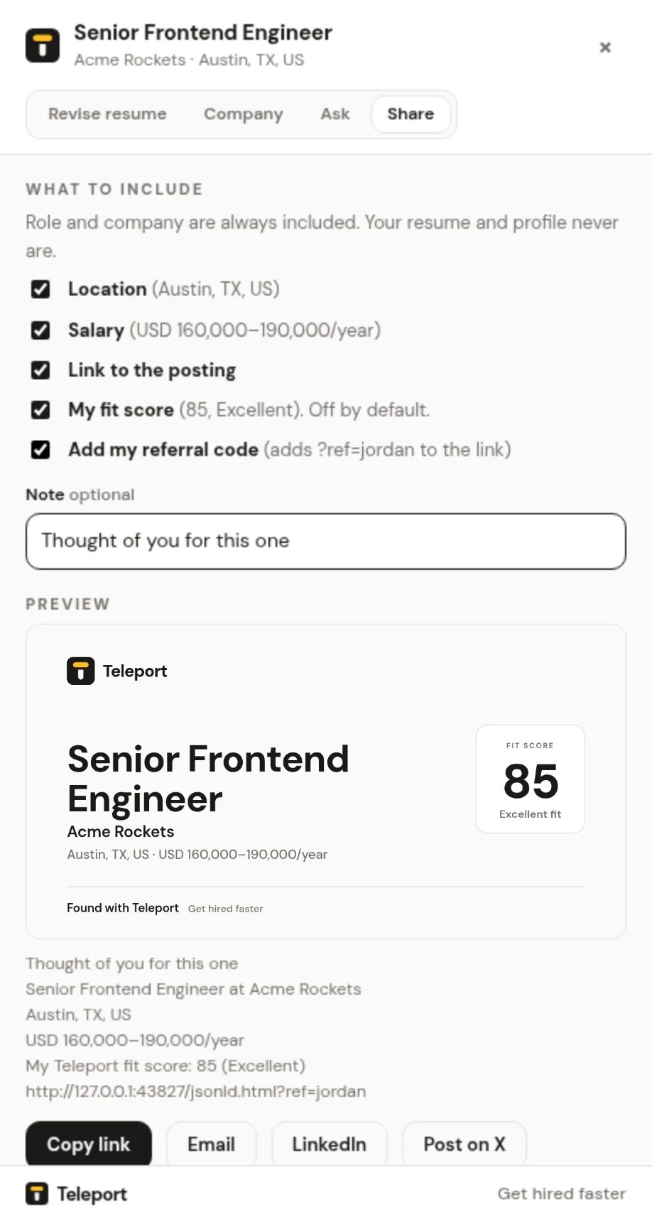This screenshot has width=652, height=1222.
Task: Click into the Note text field
Action: pos(326,541)
